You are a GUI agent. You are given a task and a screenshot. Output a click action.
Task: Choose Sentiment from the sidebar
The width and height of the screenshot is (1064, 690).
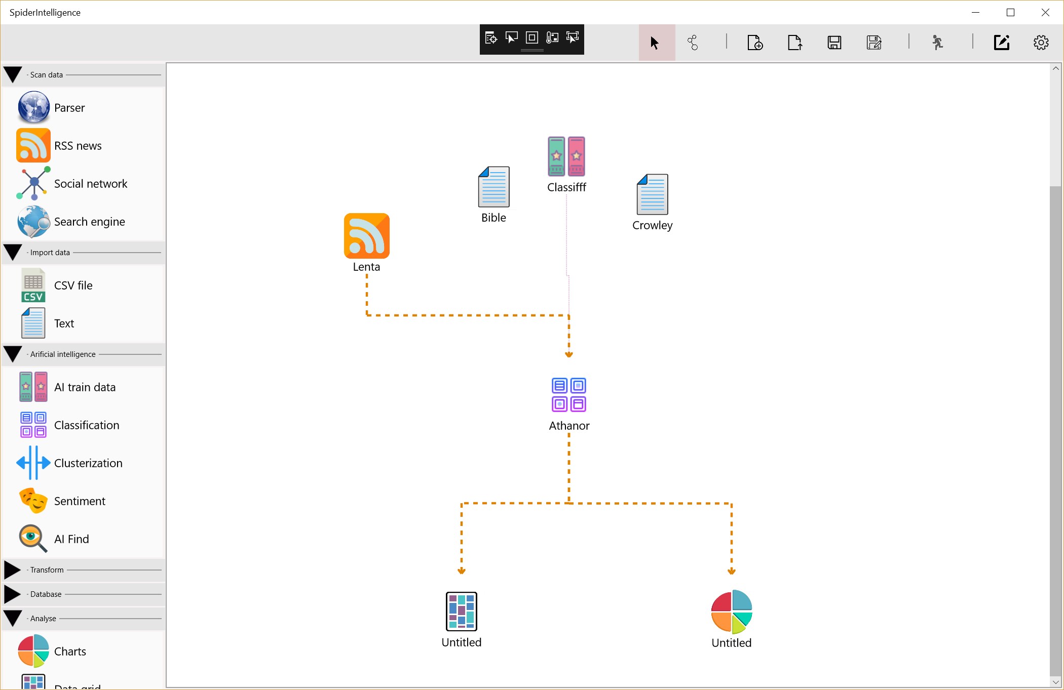[79, 501]
